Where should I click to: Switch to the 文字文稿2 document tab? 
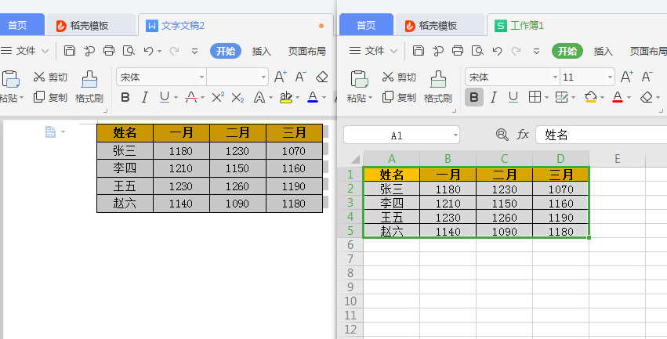click(x=182, y=25)
